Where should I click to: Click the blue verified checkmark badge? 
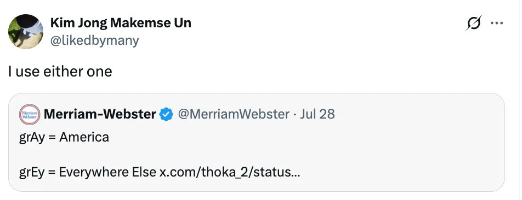tap(166, 114)
